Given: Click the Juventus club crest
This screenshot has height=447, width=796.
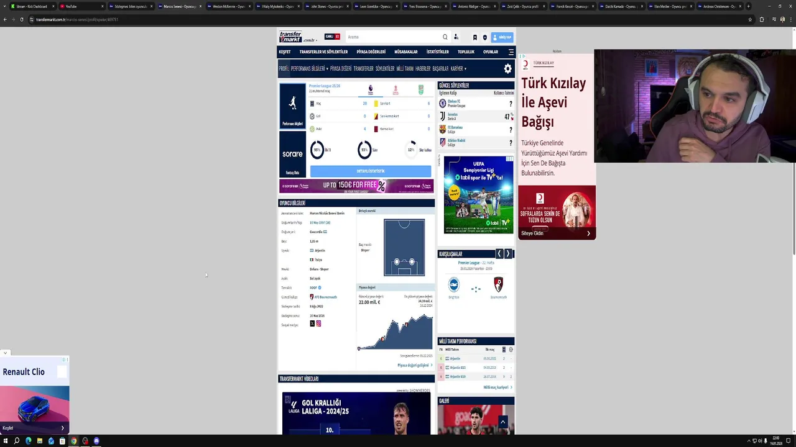Looking at the screenshot, I should [x=443, y=116].
